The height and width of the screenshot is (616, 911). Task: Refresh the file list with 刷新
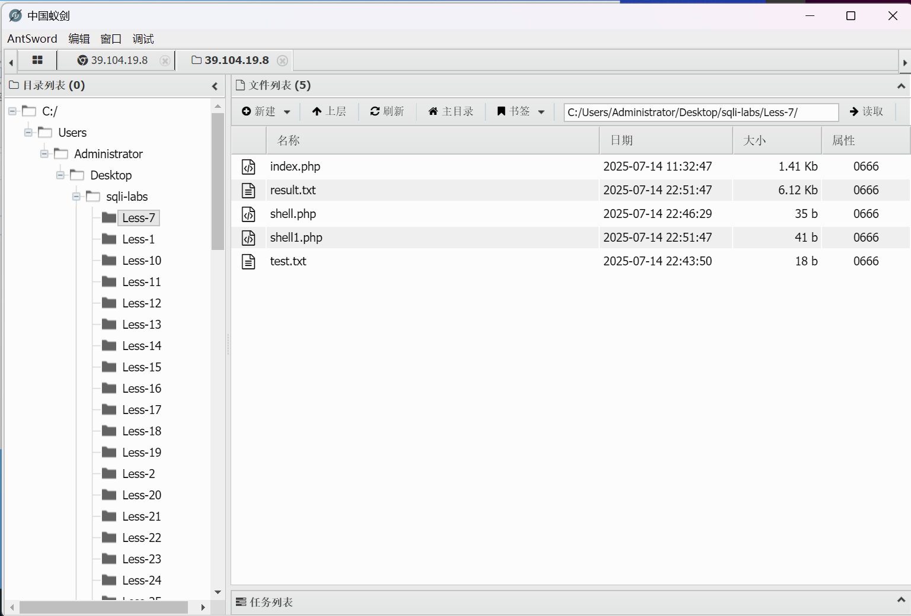click(x=387, y=111)
